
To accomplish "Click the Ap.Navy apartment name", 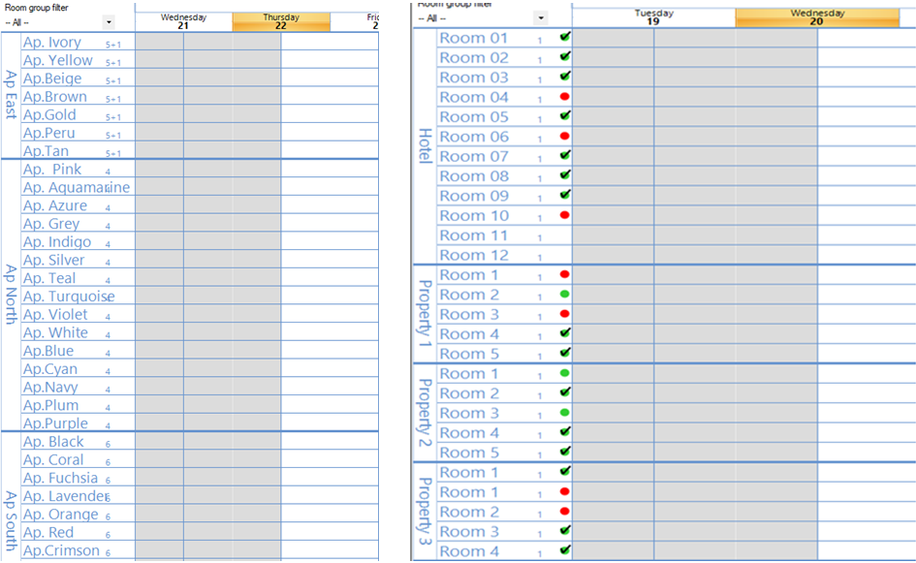I will pyautogui.click(x=50, y=387).
